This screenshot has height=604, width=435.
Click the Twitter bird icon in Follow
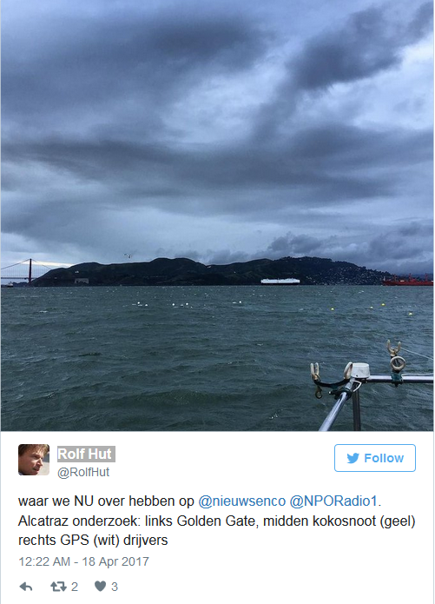coord(353,458)
